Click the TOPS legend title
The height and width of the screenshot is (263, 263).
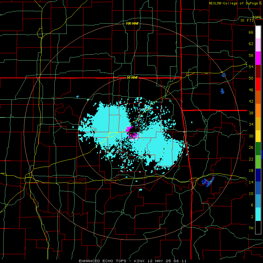(x=257, y=18)
